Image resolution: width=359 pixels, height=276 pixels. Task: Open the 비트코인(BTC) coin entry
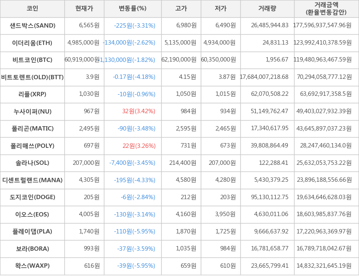[x=32, y=60]
